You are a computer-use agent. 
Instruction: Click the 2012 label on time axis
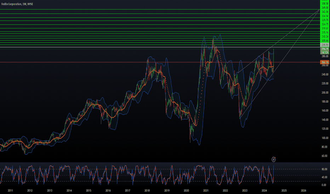pos(30,190)
